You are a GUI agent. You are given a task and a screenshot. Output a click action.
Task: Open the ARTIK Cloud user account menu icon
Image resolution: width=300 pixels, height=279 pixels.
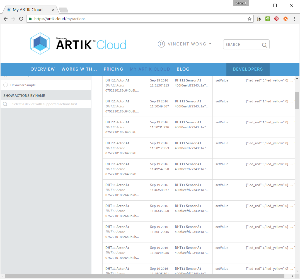(161, 44)
